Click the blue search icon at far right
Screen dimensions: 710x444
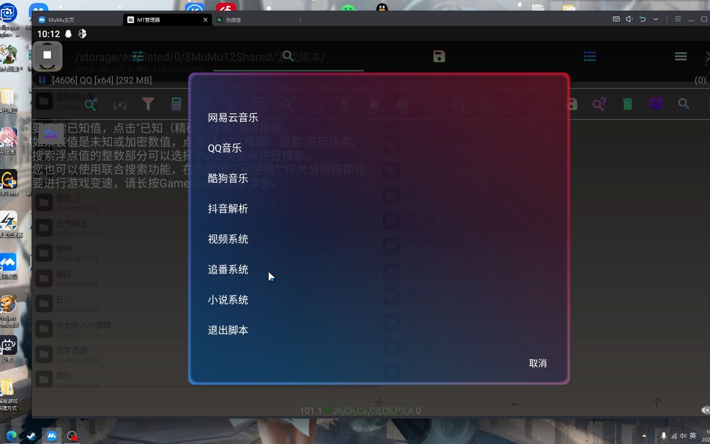(684, 104)
